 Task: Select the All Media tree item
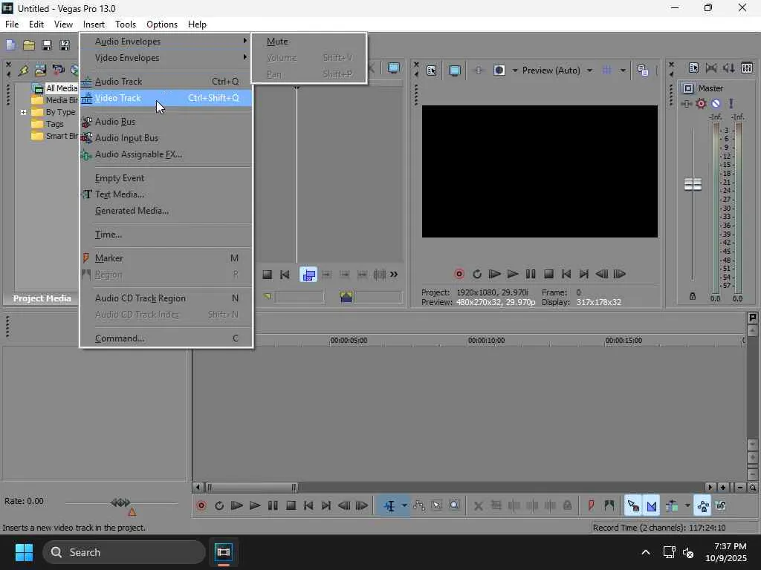(x=62, y=88)
